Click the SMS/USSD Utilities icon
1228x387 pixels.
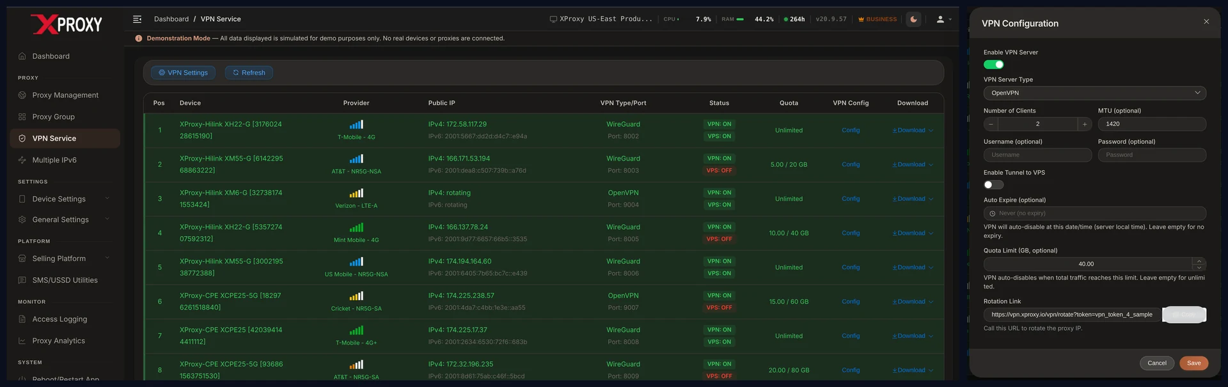coord(22,280)
